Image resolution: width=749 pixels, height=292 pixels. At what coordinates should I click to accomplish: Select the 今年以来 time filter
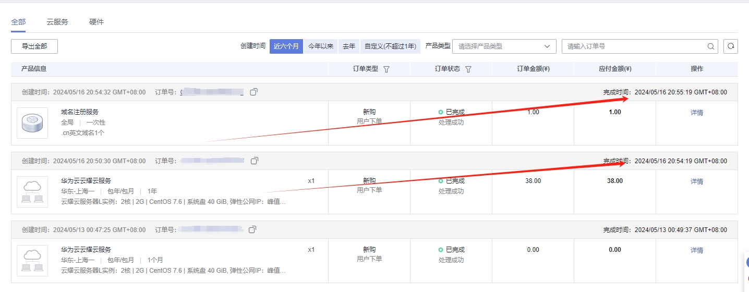(x=321, y=46)
